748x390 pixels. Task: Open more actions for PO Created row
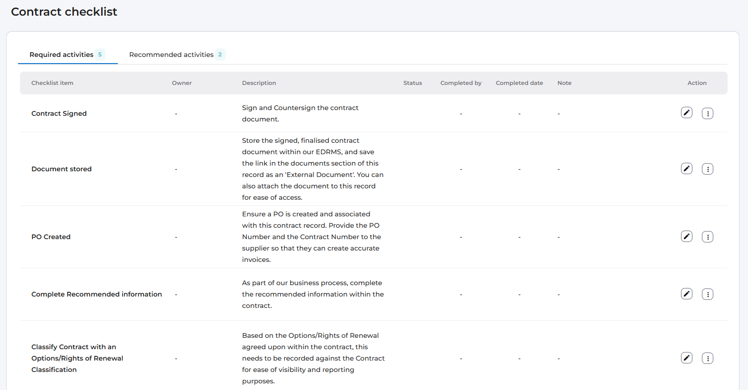707,237
